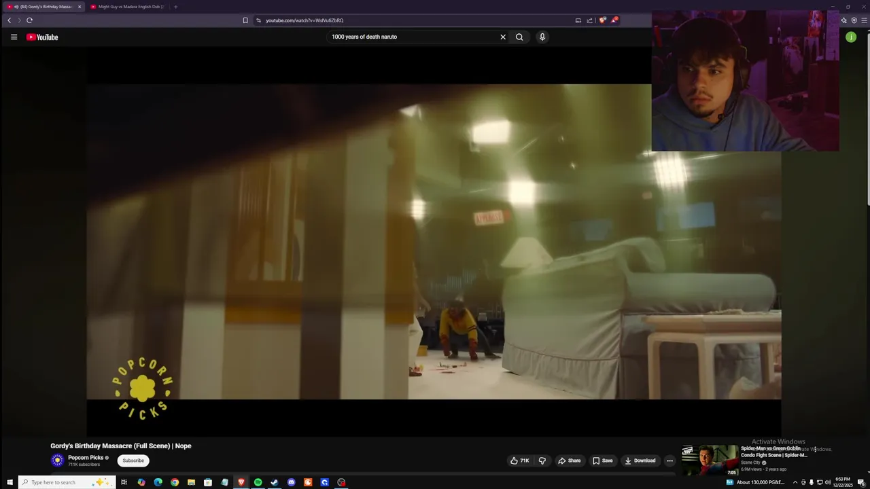Open the clock showing 6:53 PM
870x489 pixels.
[843, 482]
